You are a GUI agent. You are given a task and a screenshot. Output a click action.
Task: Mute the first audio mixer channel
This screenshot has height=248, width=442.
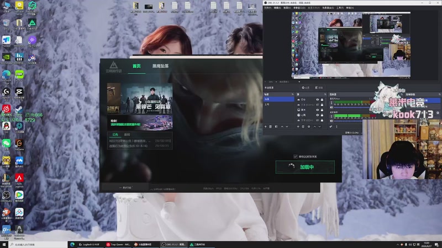pyautogui.click(x=331, y=107)
